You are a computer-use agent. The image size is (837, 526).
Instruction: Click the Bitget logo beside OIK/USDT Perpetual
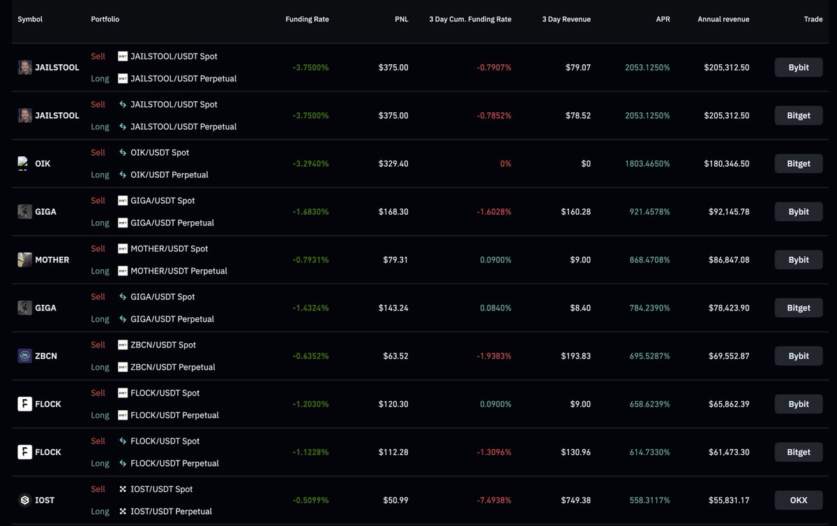[x=123, y=175]
